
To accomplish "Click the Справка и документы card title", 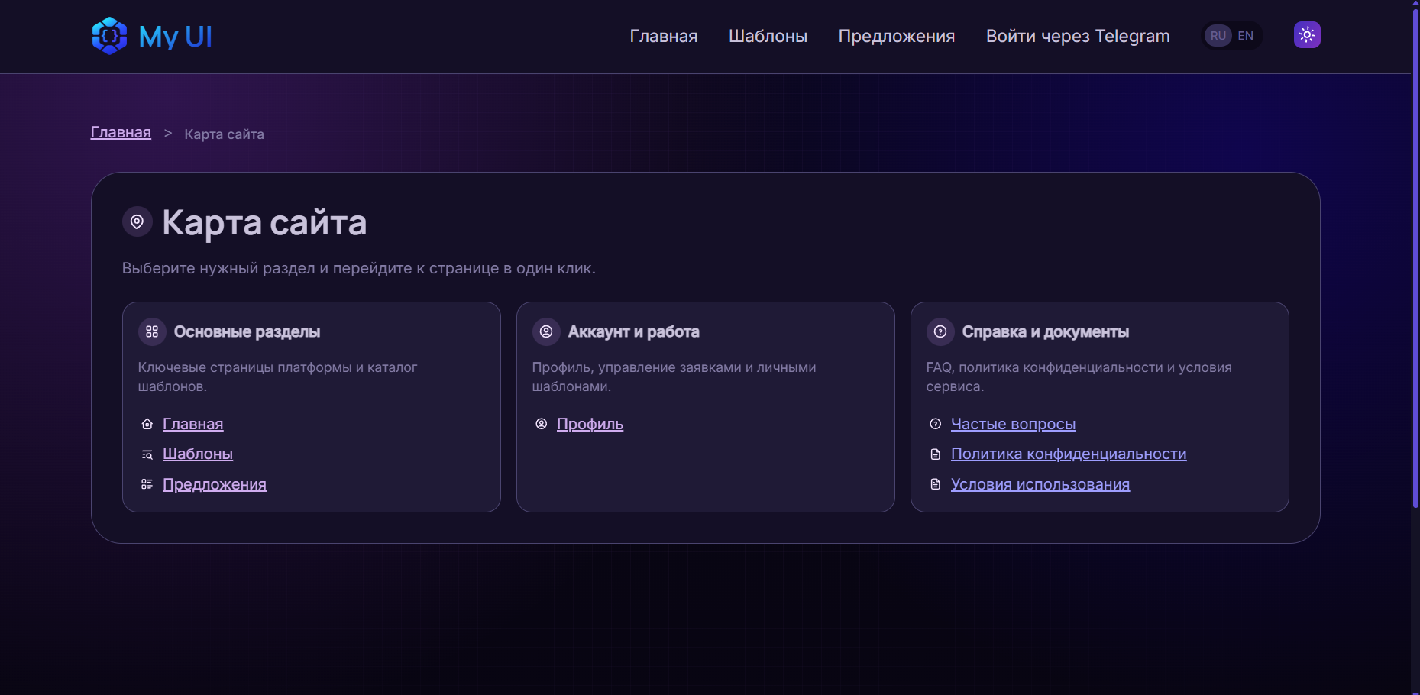I will click(1046, 331).
